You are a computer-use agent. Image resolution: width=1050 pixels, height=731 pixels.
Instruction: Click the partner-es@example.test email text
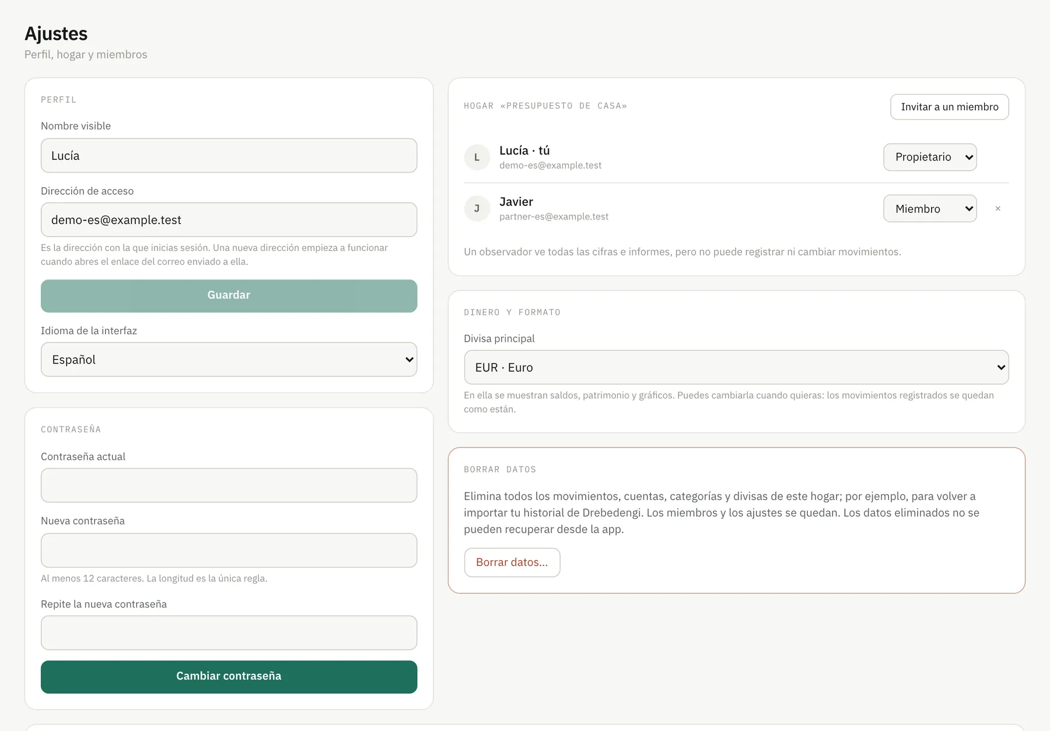(554, 216)
